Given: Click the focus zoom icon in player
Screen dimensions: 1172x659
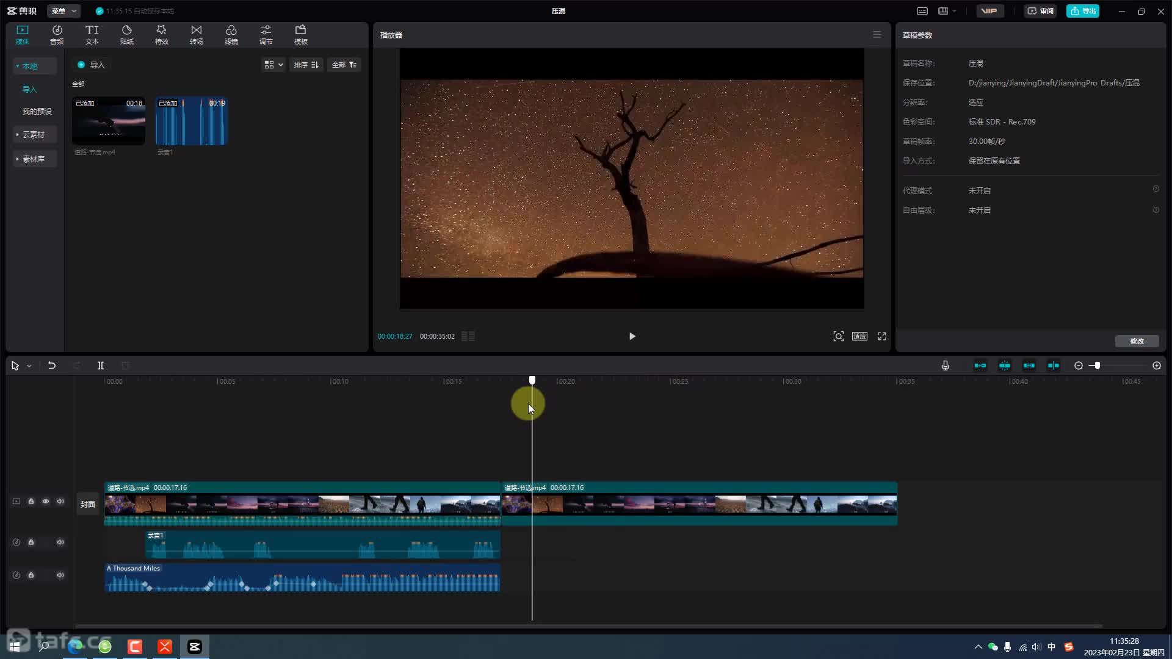Looking at the screenshot, I should pos(838,336).
